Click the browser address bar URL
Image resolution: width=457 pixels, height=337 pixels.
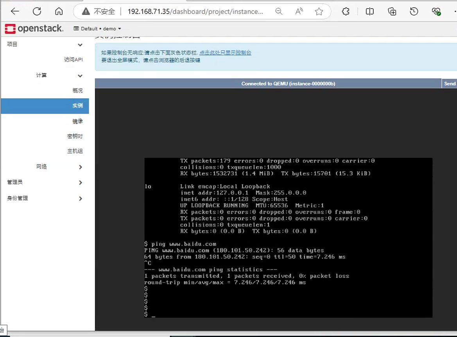pyautogui.click(x=195, y=11)
